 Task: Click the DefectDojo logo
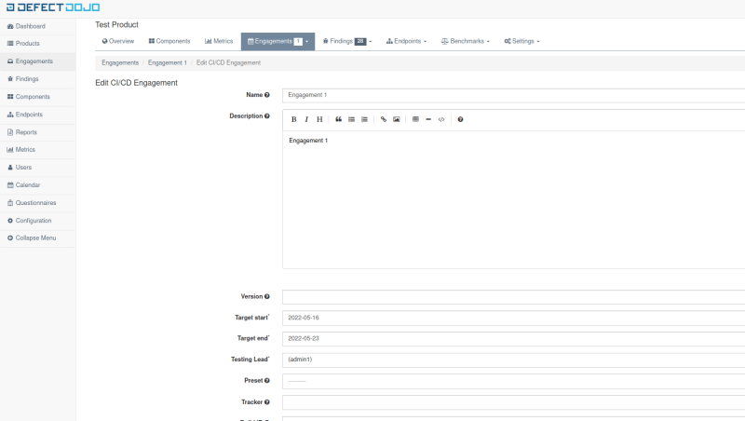pos(53,7)
